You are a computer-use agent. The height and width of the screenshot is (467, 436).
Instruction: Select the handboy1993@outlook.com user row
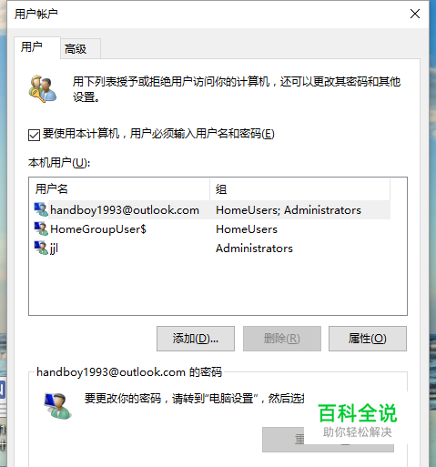click(212, 209)
